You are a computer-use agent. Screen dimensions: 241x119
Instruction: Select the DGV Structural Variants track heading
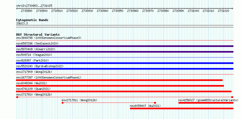point(38,35)
